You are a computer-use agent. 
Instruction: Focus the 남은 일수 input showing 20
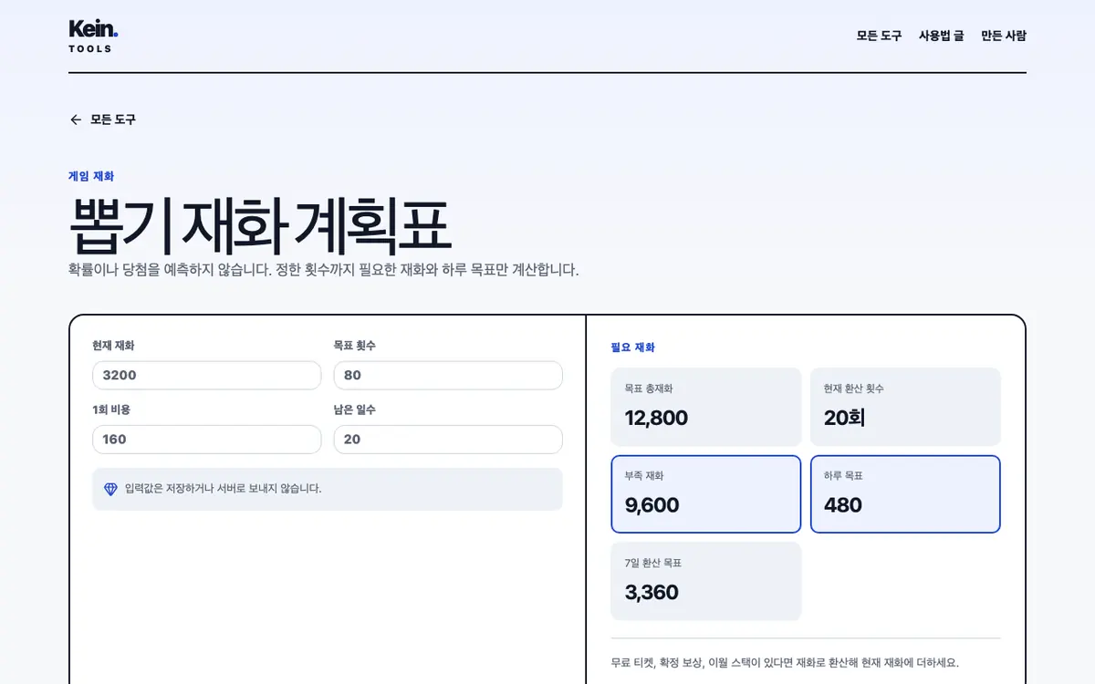pyautogui.click(x=448, y=439)
